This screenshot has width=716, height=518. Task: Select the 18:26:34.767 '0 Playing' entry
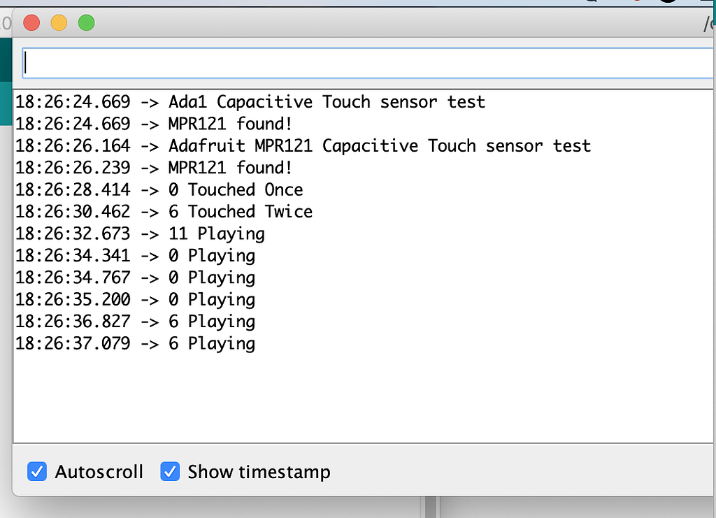(135, 278)
